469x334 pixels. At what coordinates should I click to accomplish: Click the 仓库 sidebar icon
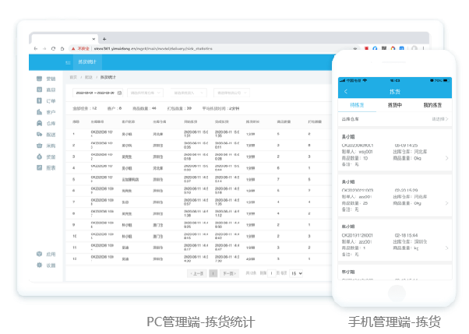40,123
